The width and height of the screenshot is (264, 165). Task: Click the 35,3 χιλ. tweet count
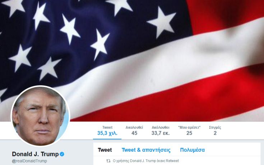tap(107, 133)
